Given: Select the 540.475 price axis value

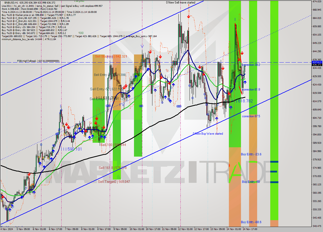Looking at the screenshot, I should coord(317,226).
